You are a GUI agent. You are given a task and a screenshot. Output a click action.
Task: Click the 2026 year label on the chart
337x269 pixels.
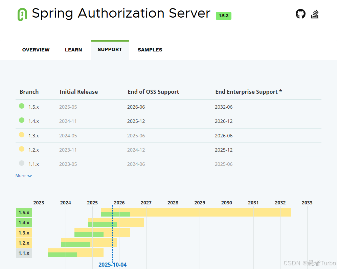tap(119, 203)
